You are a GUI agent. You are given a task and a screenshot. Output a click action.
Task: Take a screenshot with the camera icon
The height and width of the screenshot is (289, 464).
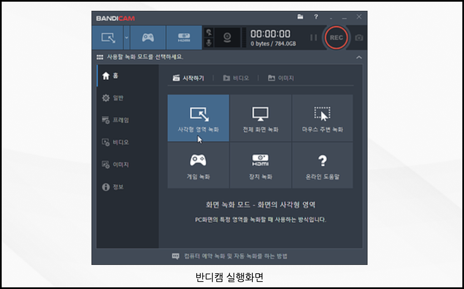click(359, 38)
